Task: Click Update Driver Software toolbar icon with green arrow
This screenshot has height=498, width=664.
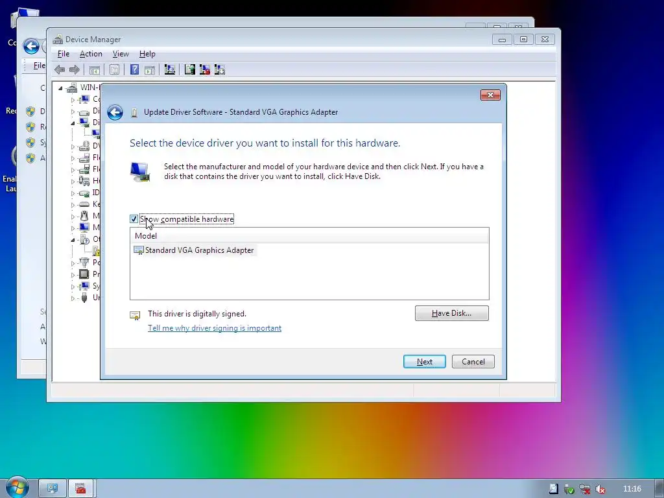Action: (190, 69)
